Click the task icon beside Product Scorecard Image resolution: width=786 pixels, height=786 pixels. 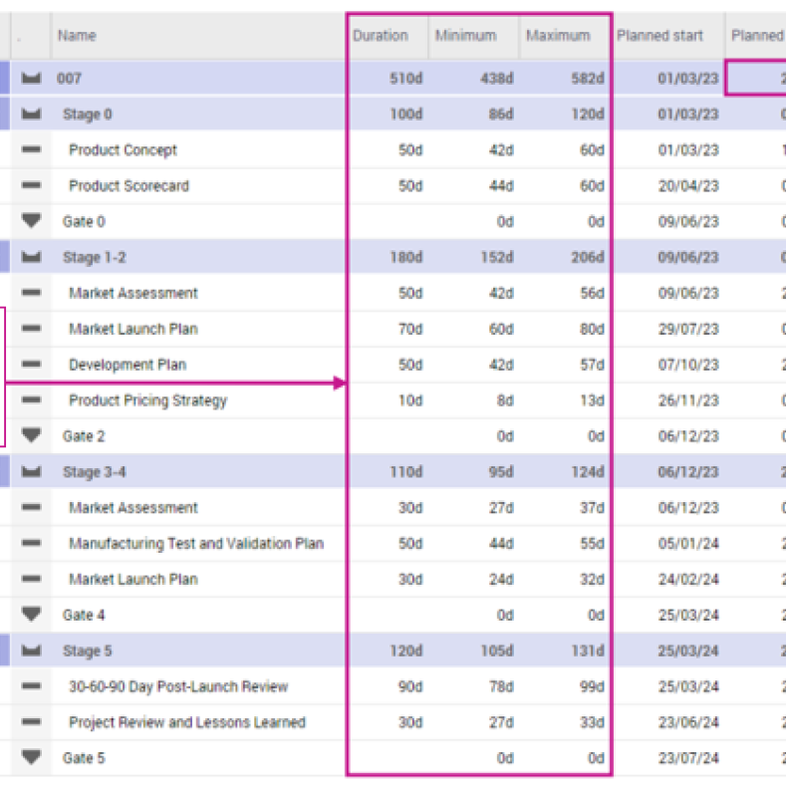coord(31,185)
